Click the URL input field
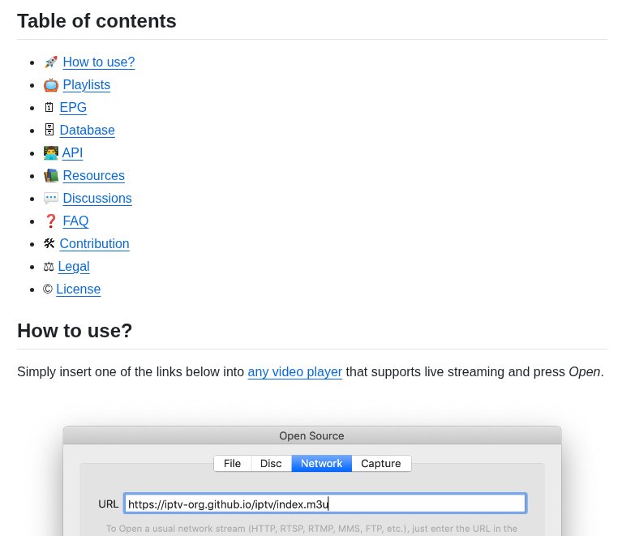 pos(324,504)
